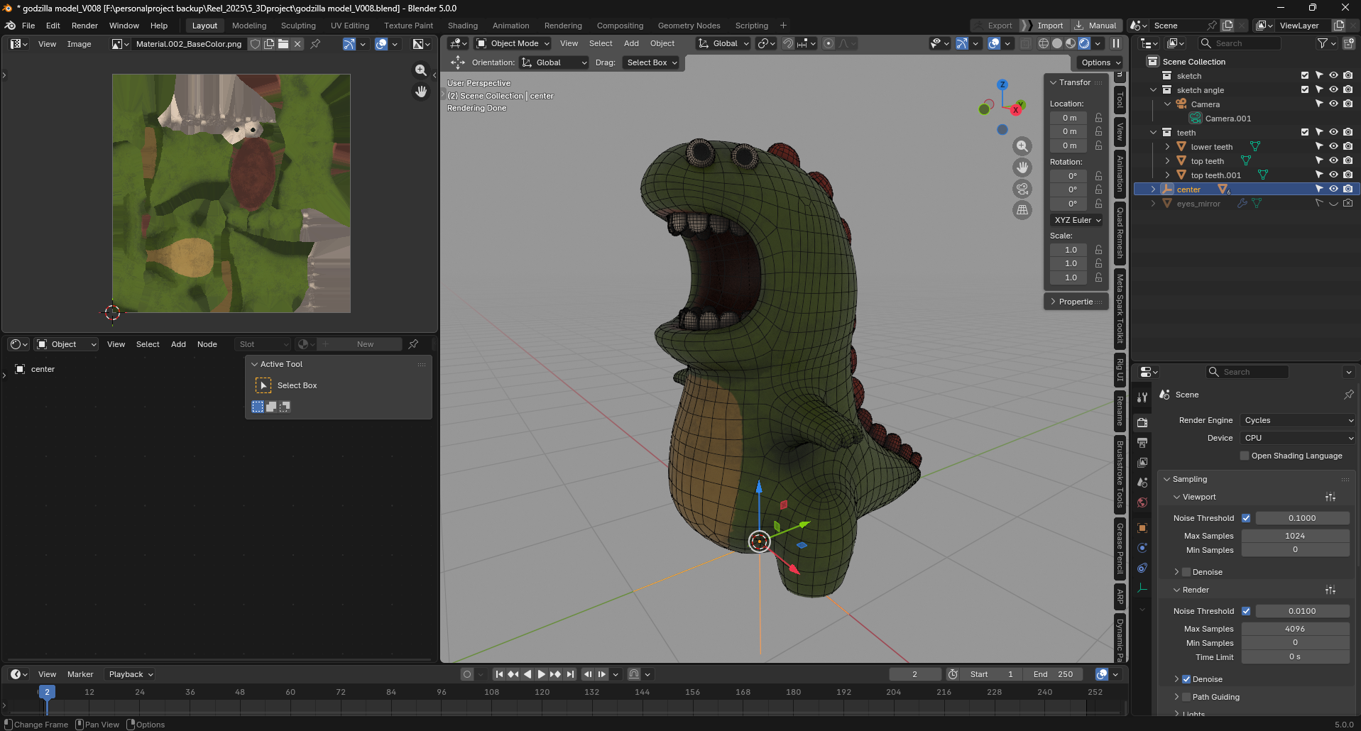Open the Output properties tab
The image size is (1361, 731).
point(1142,442)
